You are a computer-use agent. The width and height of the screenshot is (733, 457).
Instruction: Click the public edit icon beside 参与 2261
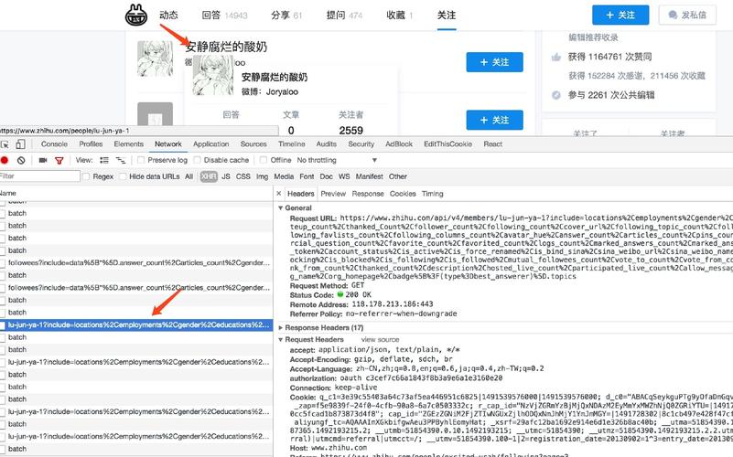555,95
